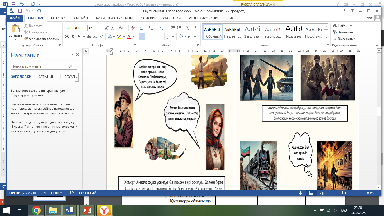Viewport: 384px width, 216px height.
Task: Click the read mode view icon in status bar
Action: 301,193
